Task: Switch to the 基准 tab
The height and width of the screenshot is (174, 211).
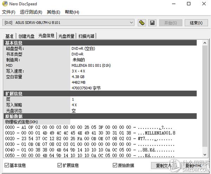Action: [9, 36]
